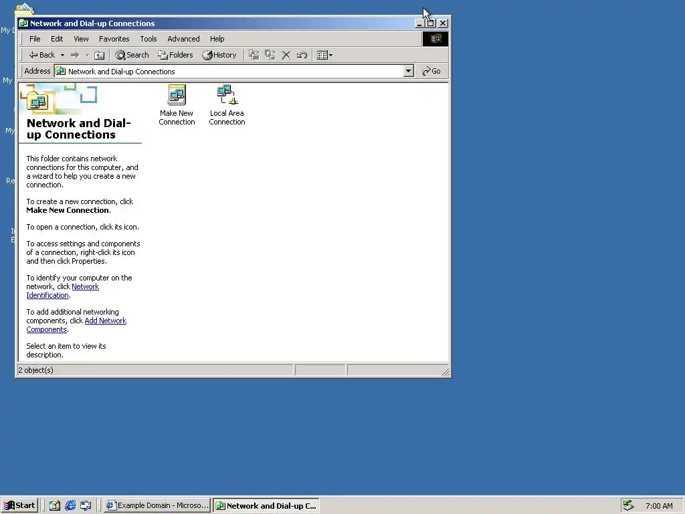Image resolution: width=685 pixels, height=514 pixels.
Task: Click the Windows logo throbber icon
Action: 435,39
